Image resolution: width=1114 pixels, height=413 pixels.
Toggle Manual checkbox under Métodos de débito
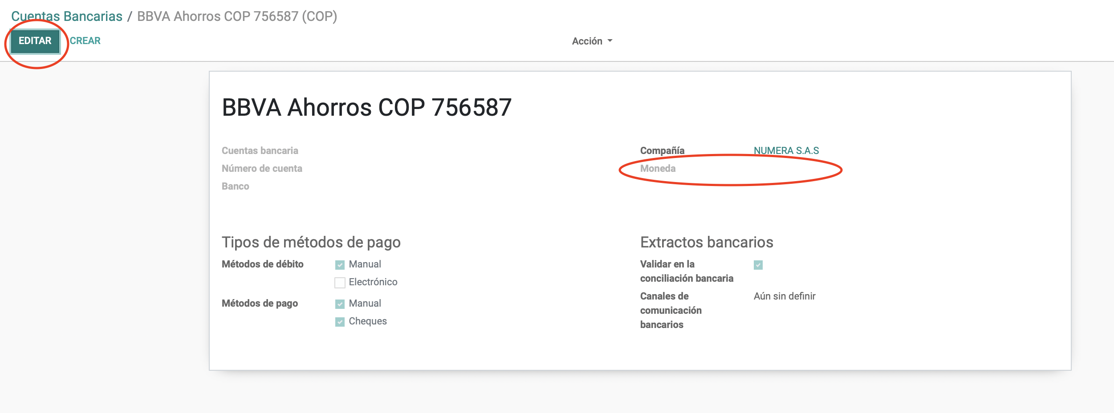tap(340, 265)
